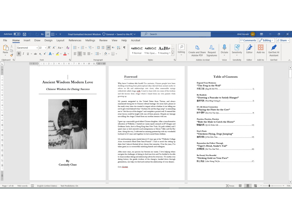
Task: Collapse the ribbon chevron
Action: (289, 60)
